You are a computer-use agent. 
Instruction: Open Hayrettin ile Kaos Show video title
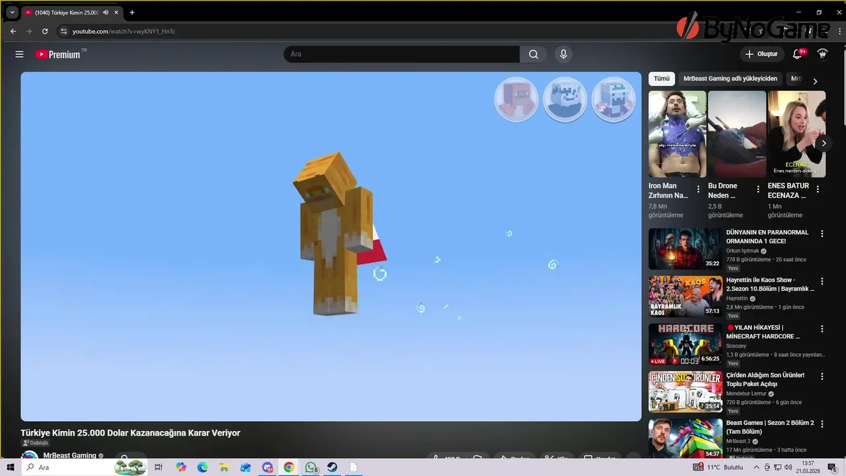click(x=770, y=284)
